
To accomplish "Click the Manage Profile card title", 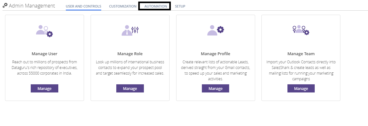I will click(215, 54).
